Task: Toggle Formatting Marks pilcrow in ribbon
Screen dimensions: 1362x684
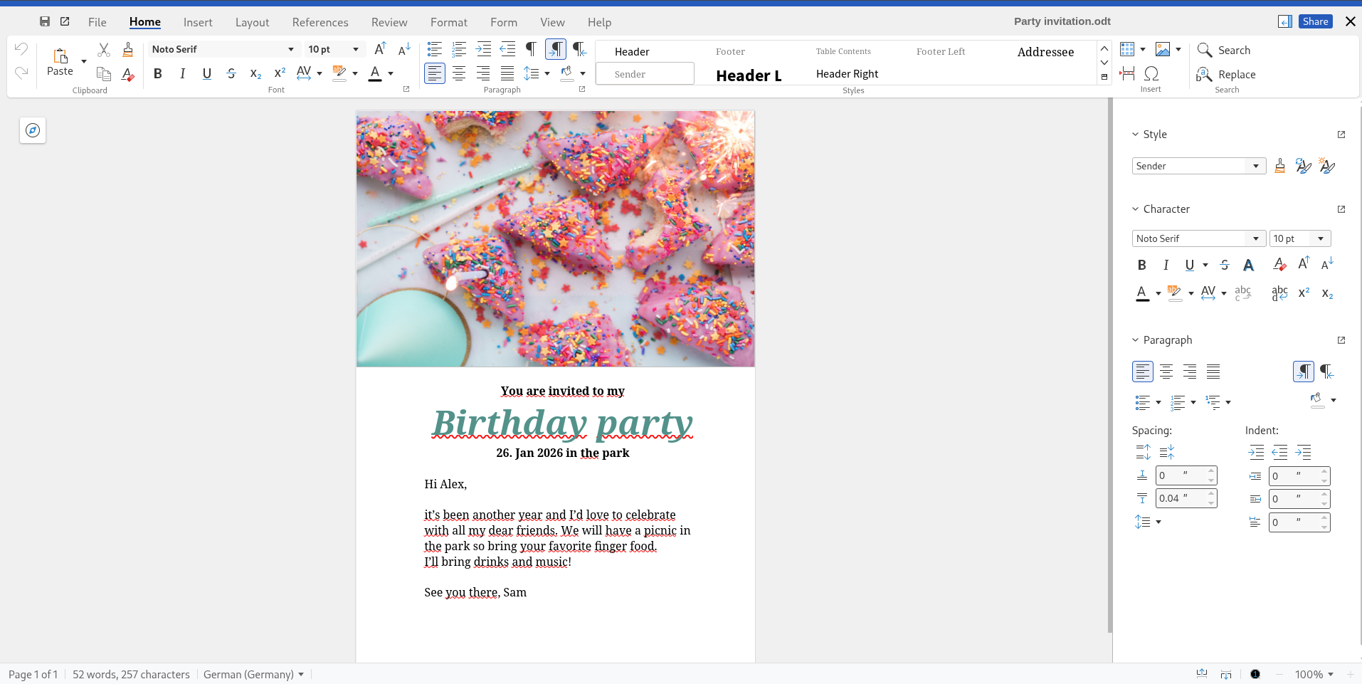Action: coord(531,49)
